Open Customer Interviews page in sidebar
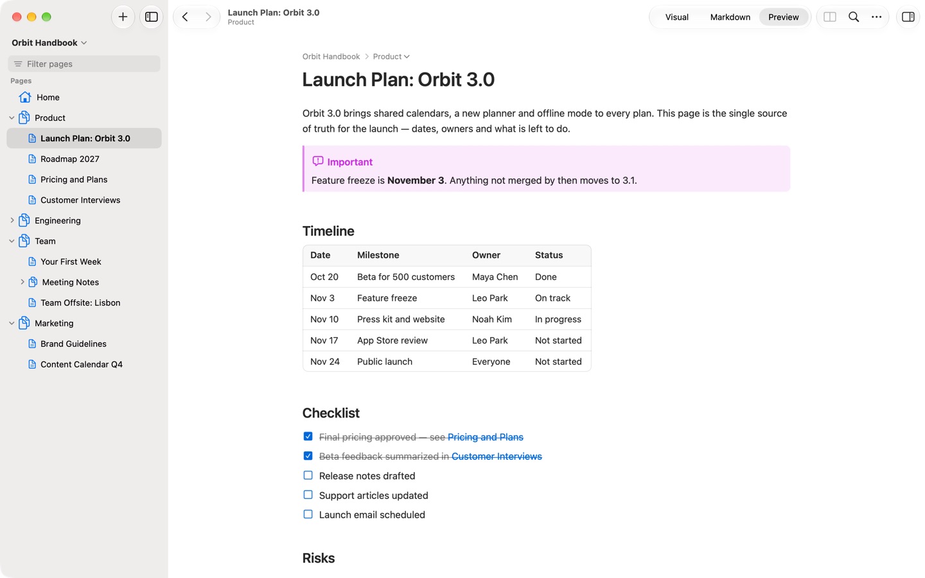This screenshot has height=578, width=925. click(84, 200)
